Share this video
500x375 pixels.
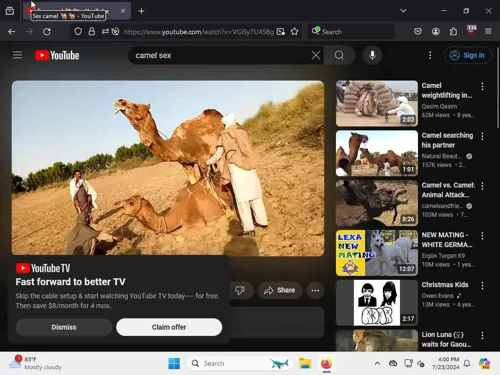280,290
